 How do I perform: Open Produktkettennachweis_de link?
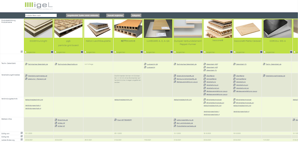tap(186, 126)
